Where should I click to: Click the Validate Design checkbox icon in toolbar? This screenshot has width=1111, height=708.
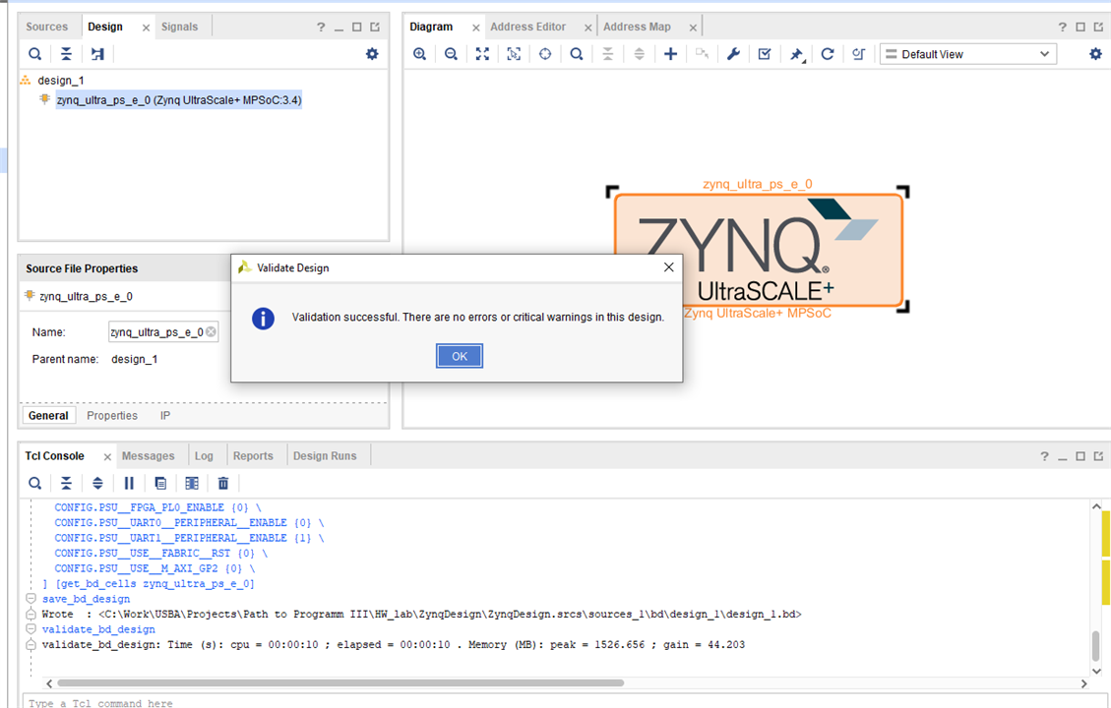coord(765,54)
